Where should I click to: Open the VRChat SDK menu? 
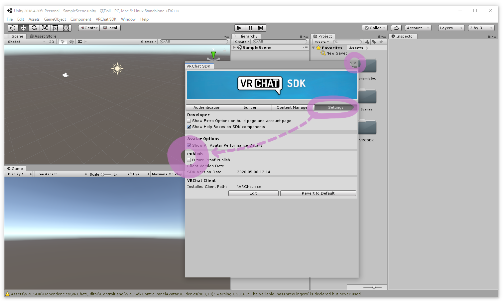pyautogui.click(x=106, y=19)
